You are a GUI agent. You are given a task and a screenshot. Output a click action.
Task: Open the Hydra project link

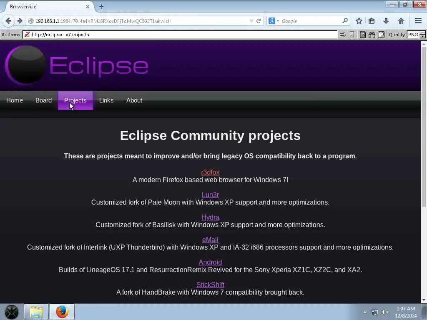[x=210, y=217]
